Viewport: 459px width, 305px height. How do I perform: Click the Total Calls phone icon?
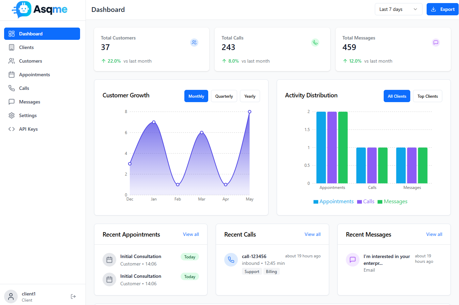tap(315, 43)
